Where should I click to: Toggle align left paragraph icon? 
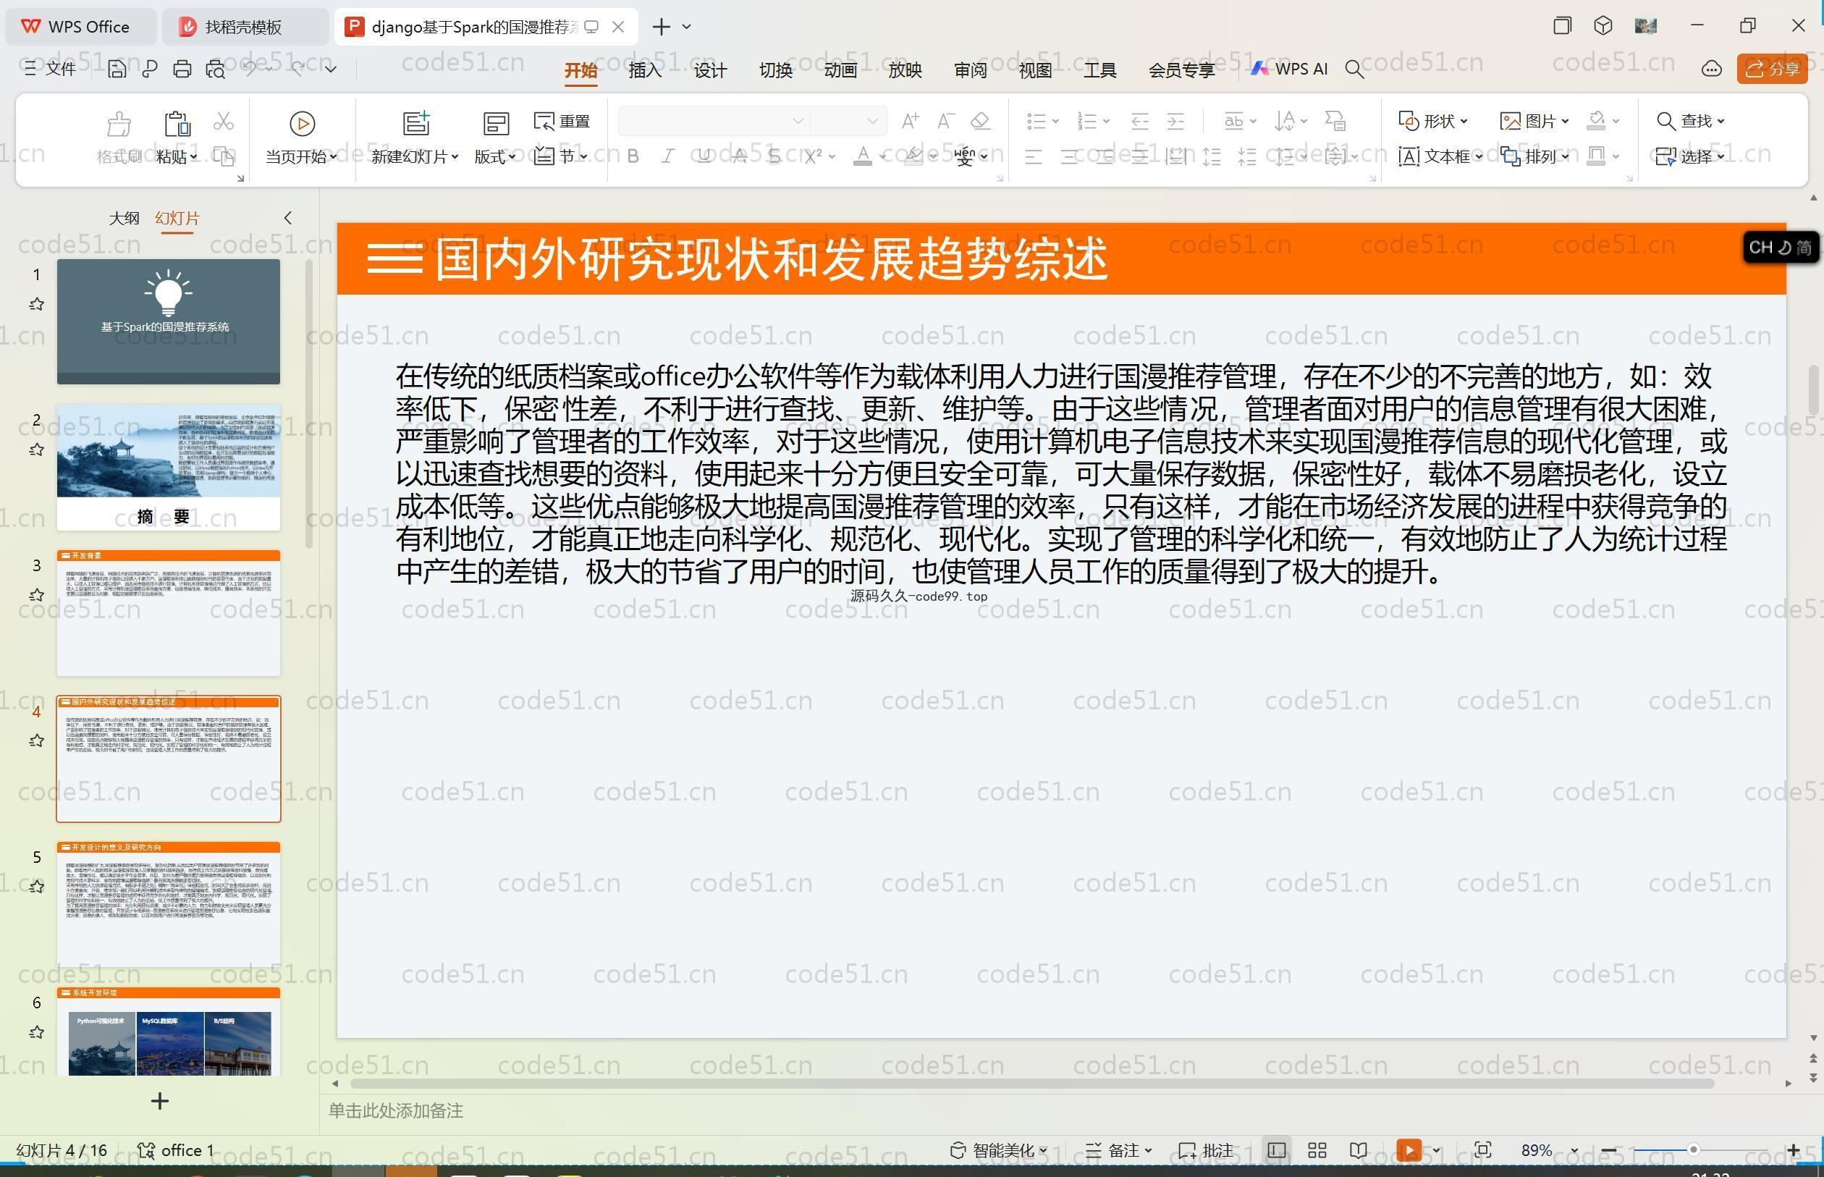coord(1033,156)
